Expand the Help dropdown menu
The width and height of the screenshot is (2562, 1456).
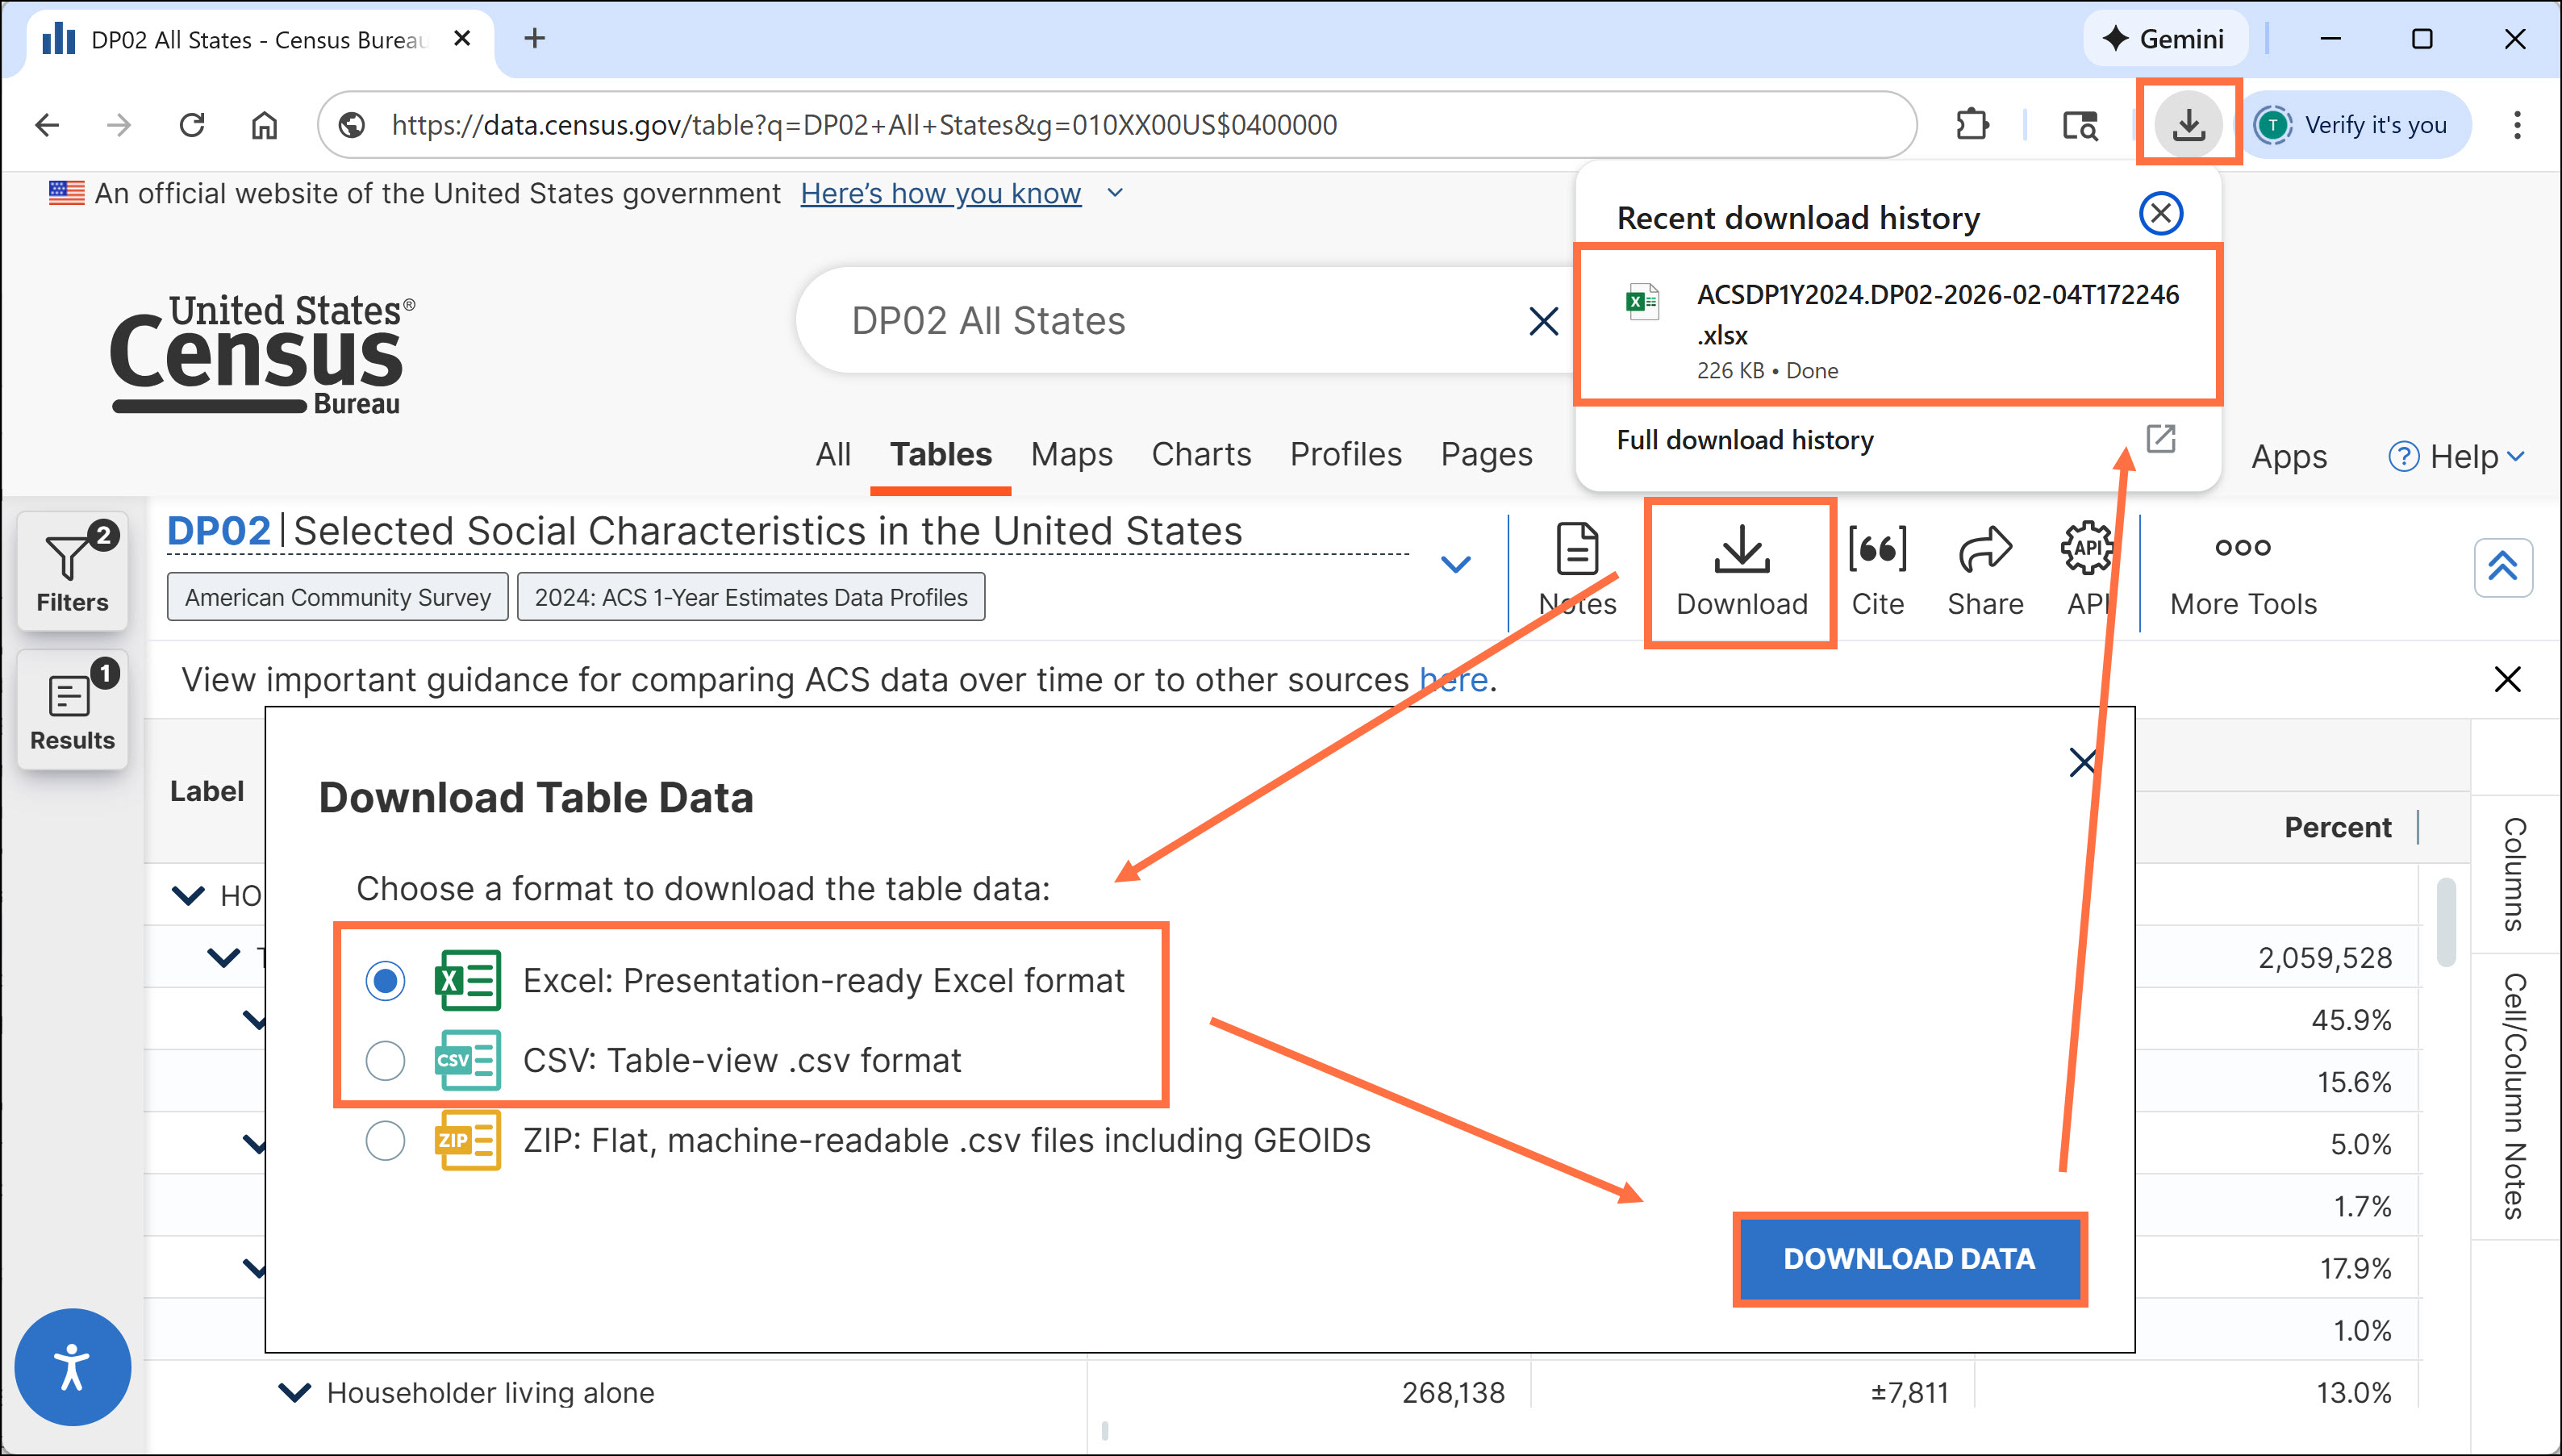[2457, 457]
